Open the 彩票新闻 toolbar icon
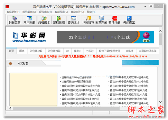The width and height of the screenshot is (168, 120). tap(101, 20)
